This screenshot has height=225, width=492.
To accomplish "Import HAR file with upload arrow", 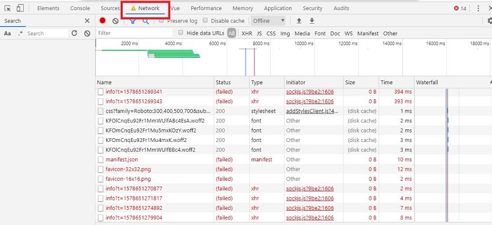I will coord(299,21).
